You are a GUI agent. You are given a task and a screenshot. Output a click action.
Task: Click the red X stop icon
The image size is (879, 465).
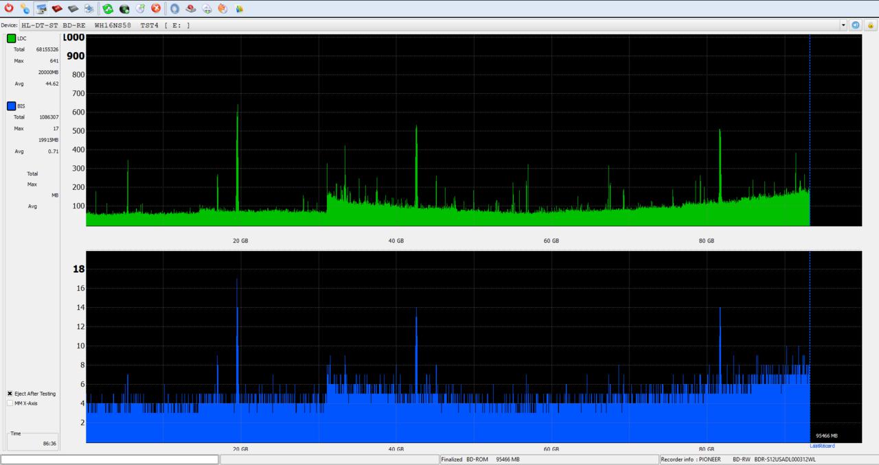[x=156, y=8]
